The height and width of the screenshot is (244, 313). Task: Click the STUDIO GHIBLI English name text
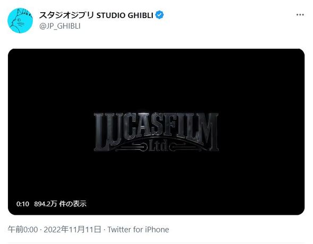(x=125, y=15)
